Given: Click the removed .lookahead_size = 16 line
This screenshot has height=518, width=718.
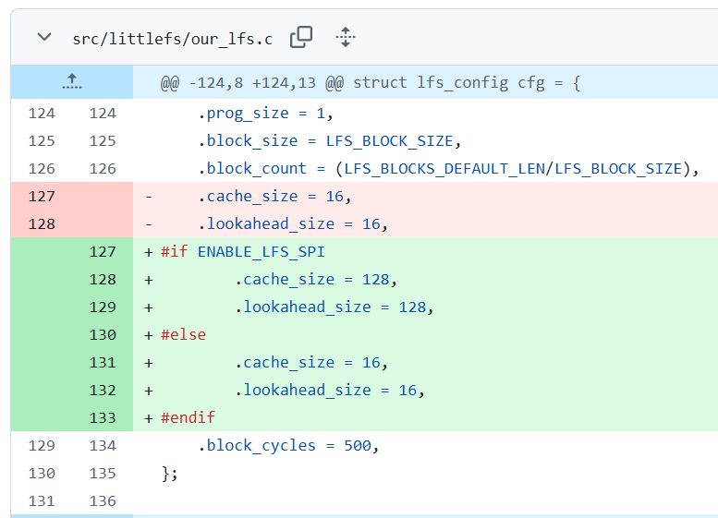Looking at the screenshot, I should [293, 224].
